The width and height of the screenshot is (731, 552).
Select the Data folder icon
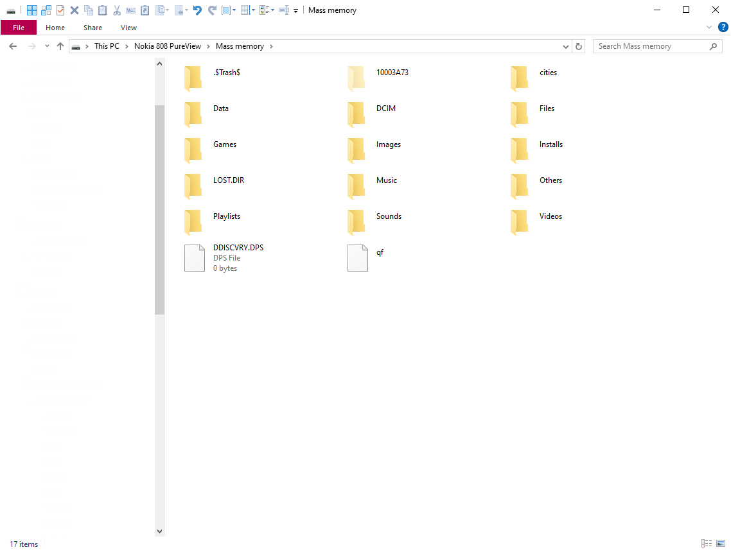193,114
